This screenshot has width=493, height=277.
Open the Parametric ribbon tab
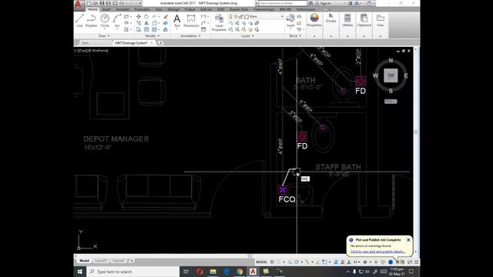pos(142,9)
